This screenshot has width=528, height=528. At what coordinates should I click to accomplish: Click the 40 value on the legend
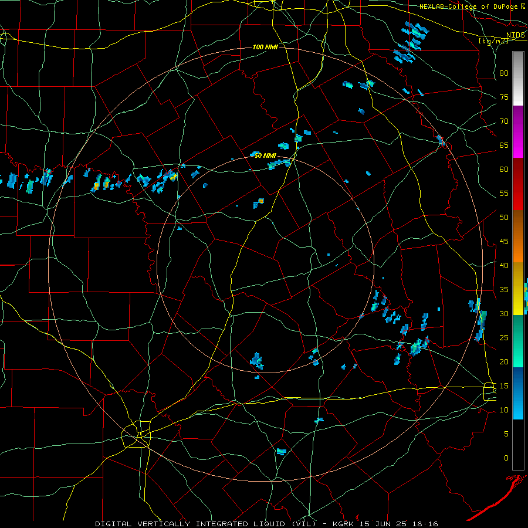point(504,265)
